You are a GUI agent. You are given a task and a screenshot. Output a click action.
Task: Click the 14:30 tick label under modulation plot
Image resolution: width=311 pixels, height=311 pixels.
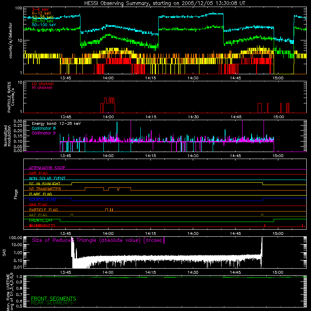click(x=193, y=156)
